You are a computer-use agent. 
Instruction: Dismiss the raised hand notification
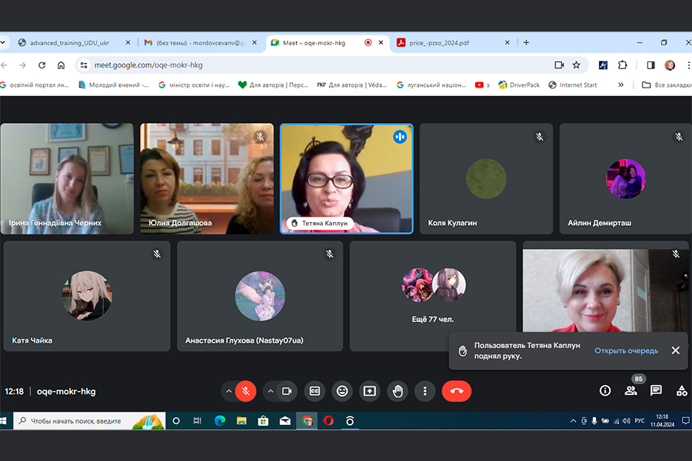pyautogui.click(x=675, y=350)
